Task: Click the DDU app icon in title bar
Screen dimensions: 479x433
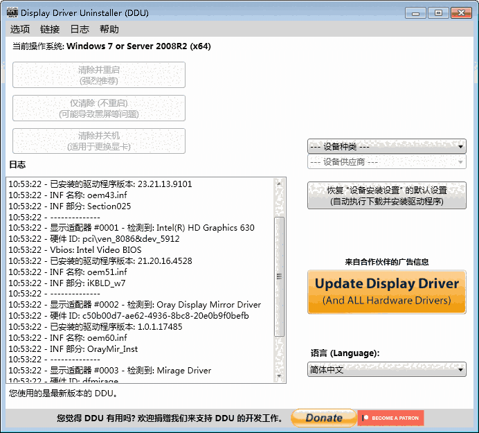Action: [x=12, y=12]
